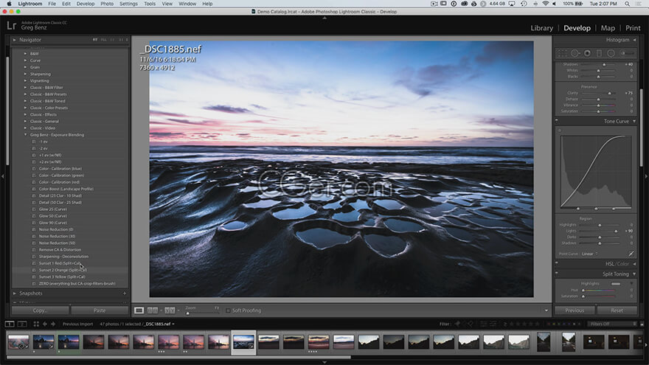This screenshot has width=649, height=365.
Task: Filter by red color label
Action: (549, 324)
